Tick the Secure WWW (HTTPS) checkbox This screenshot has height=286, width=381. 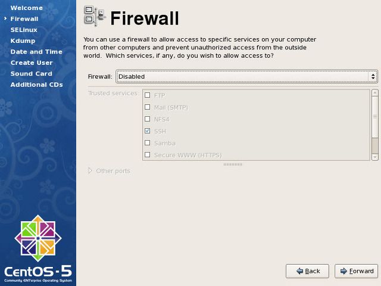pos(147,155)
